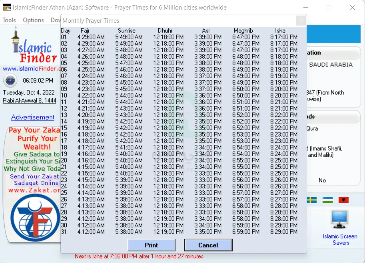The height and width of the screenshot is (263, 365).
Task: Click the Islamic Screen Savers text link
Action: tap(340, 239)
